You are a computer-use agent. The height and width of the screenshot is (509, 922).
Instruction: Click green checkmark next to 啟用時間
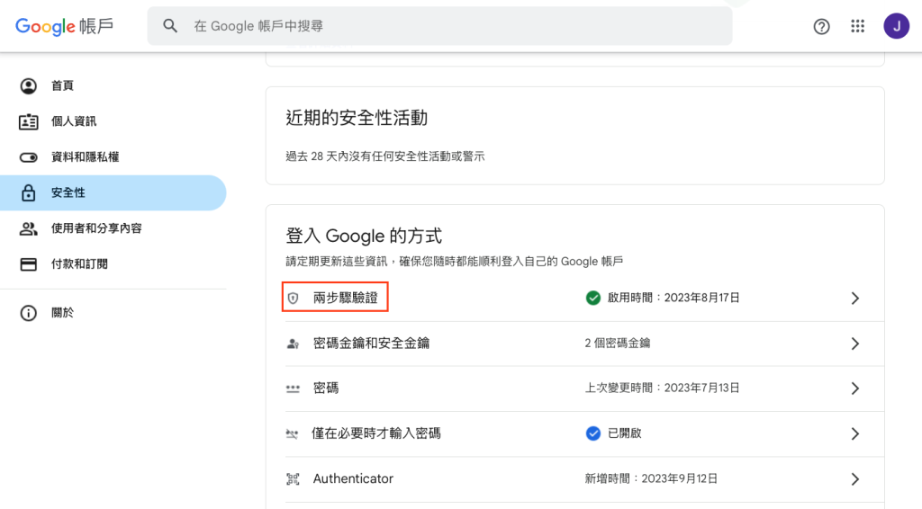[592, 298]
